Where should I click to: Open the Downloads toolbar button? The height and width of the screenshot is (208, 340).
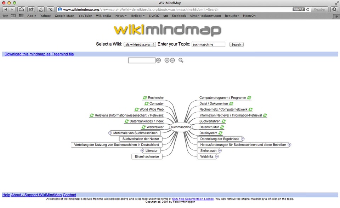(334, 9)
